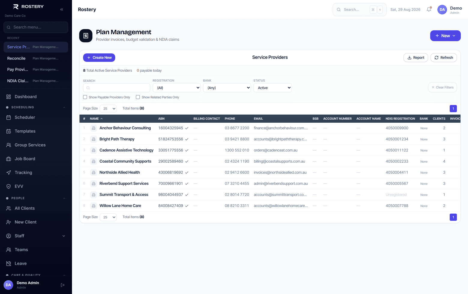The image size is (468, 294).
Task: Change the top Page Size dropdown
Action: click(x=108, y=109)
